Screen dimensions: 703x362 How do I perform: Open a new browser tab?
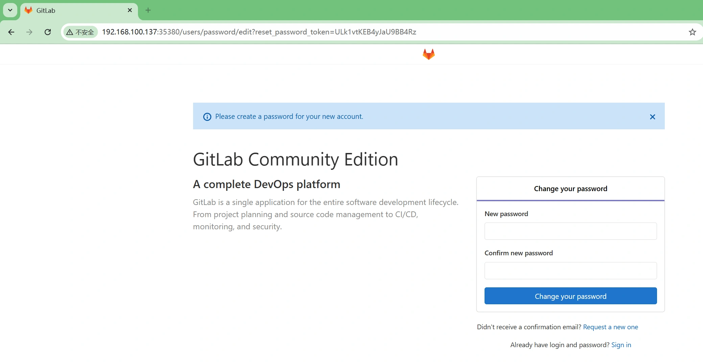[148, 10]
